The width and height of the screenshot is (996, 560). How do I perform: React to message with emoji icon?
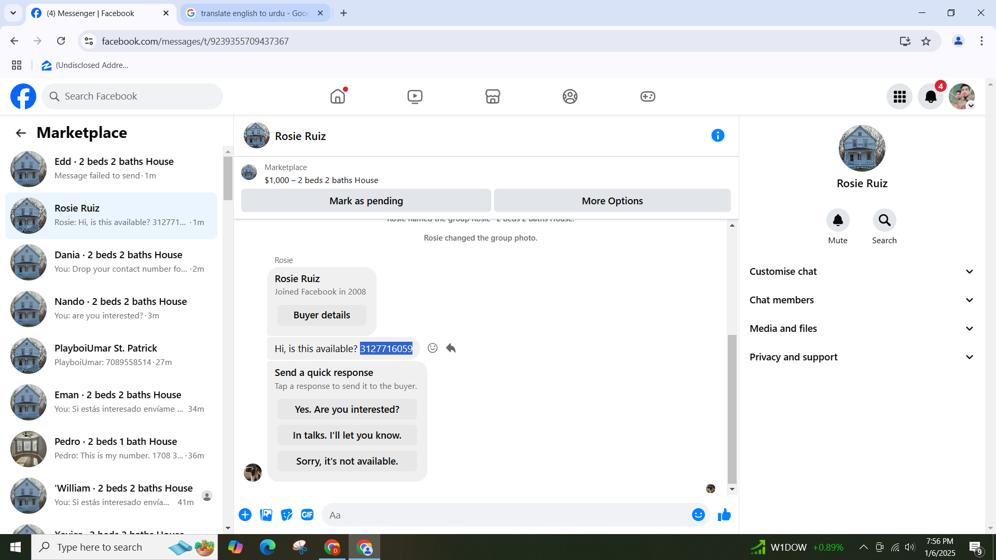tap(433, 348)
